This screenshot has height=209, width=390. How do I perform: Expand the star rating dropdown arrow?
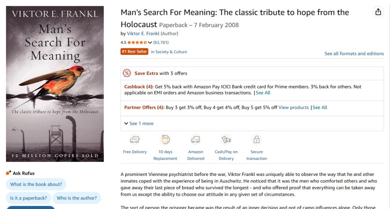pyautogui.click(x=150, y=43)
